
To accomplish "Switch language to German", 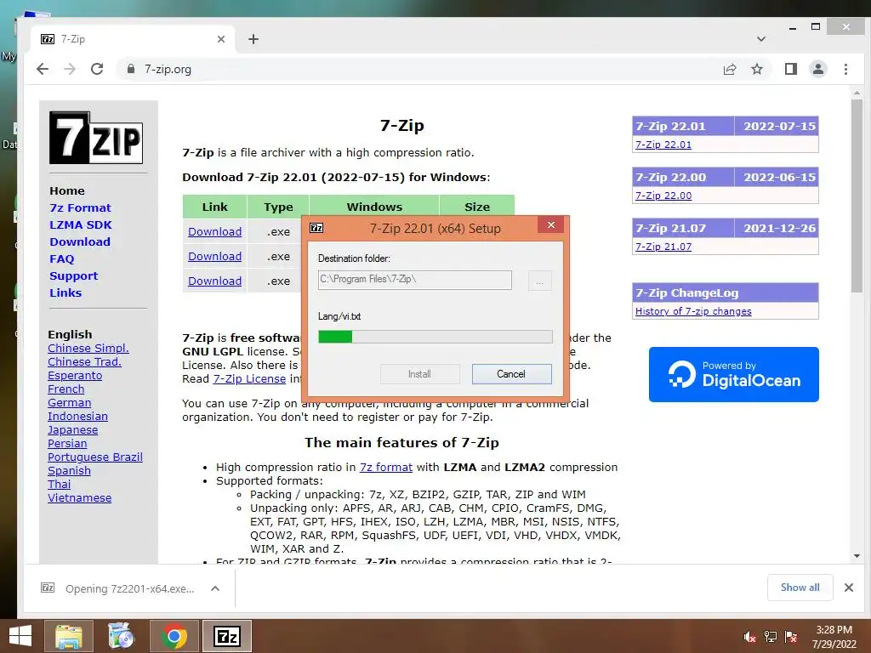I will [x=70, y=402].
